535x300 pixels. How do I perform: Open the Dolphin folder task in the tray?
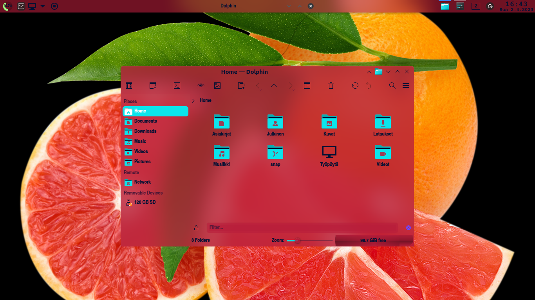[x=445, y=6]
